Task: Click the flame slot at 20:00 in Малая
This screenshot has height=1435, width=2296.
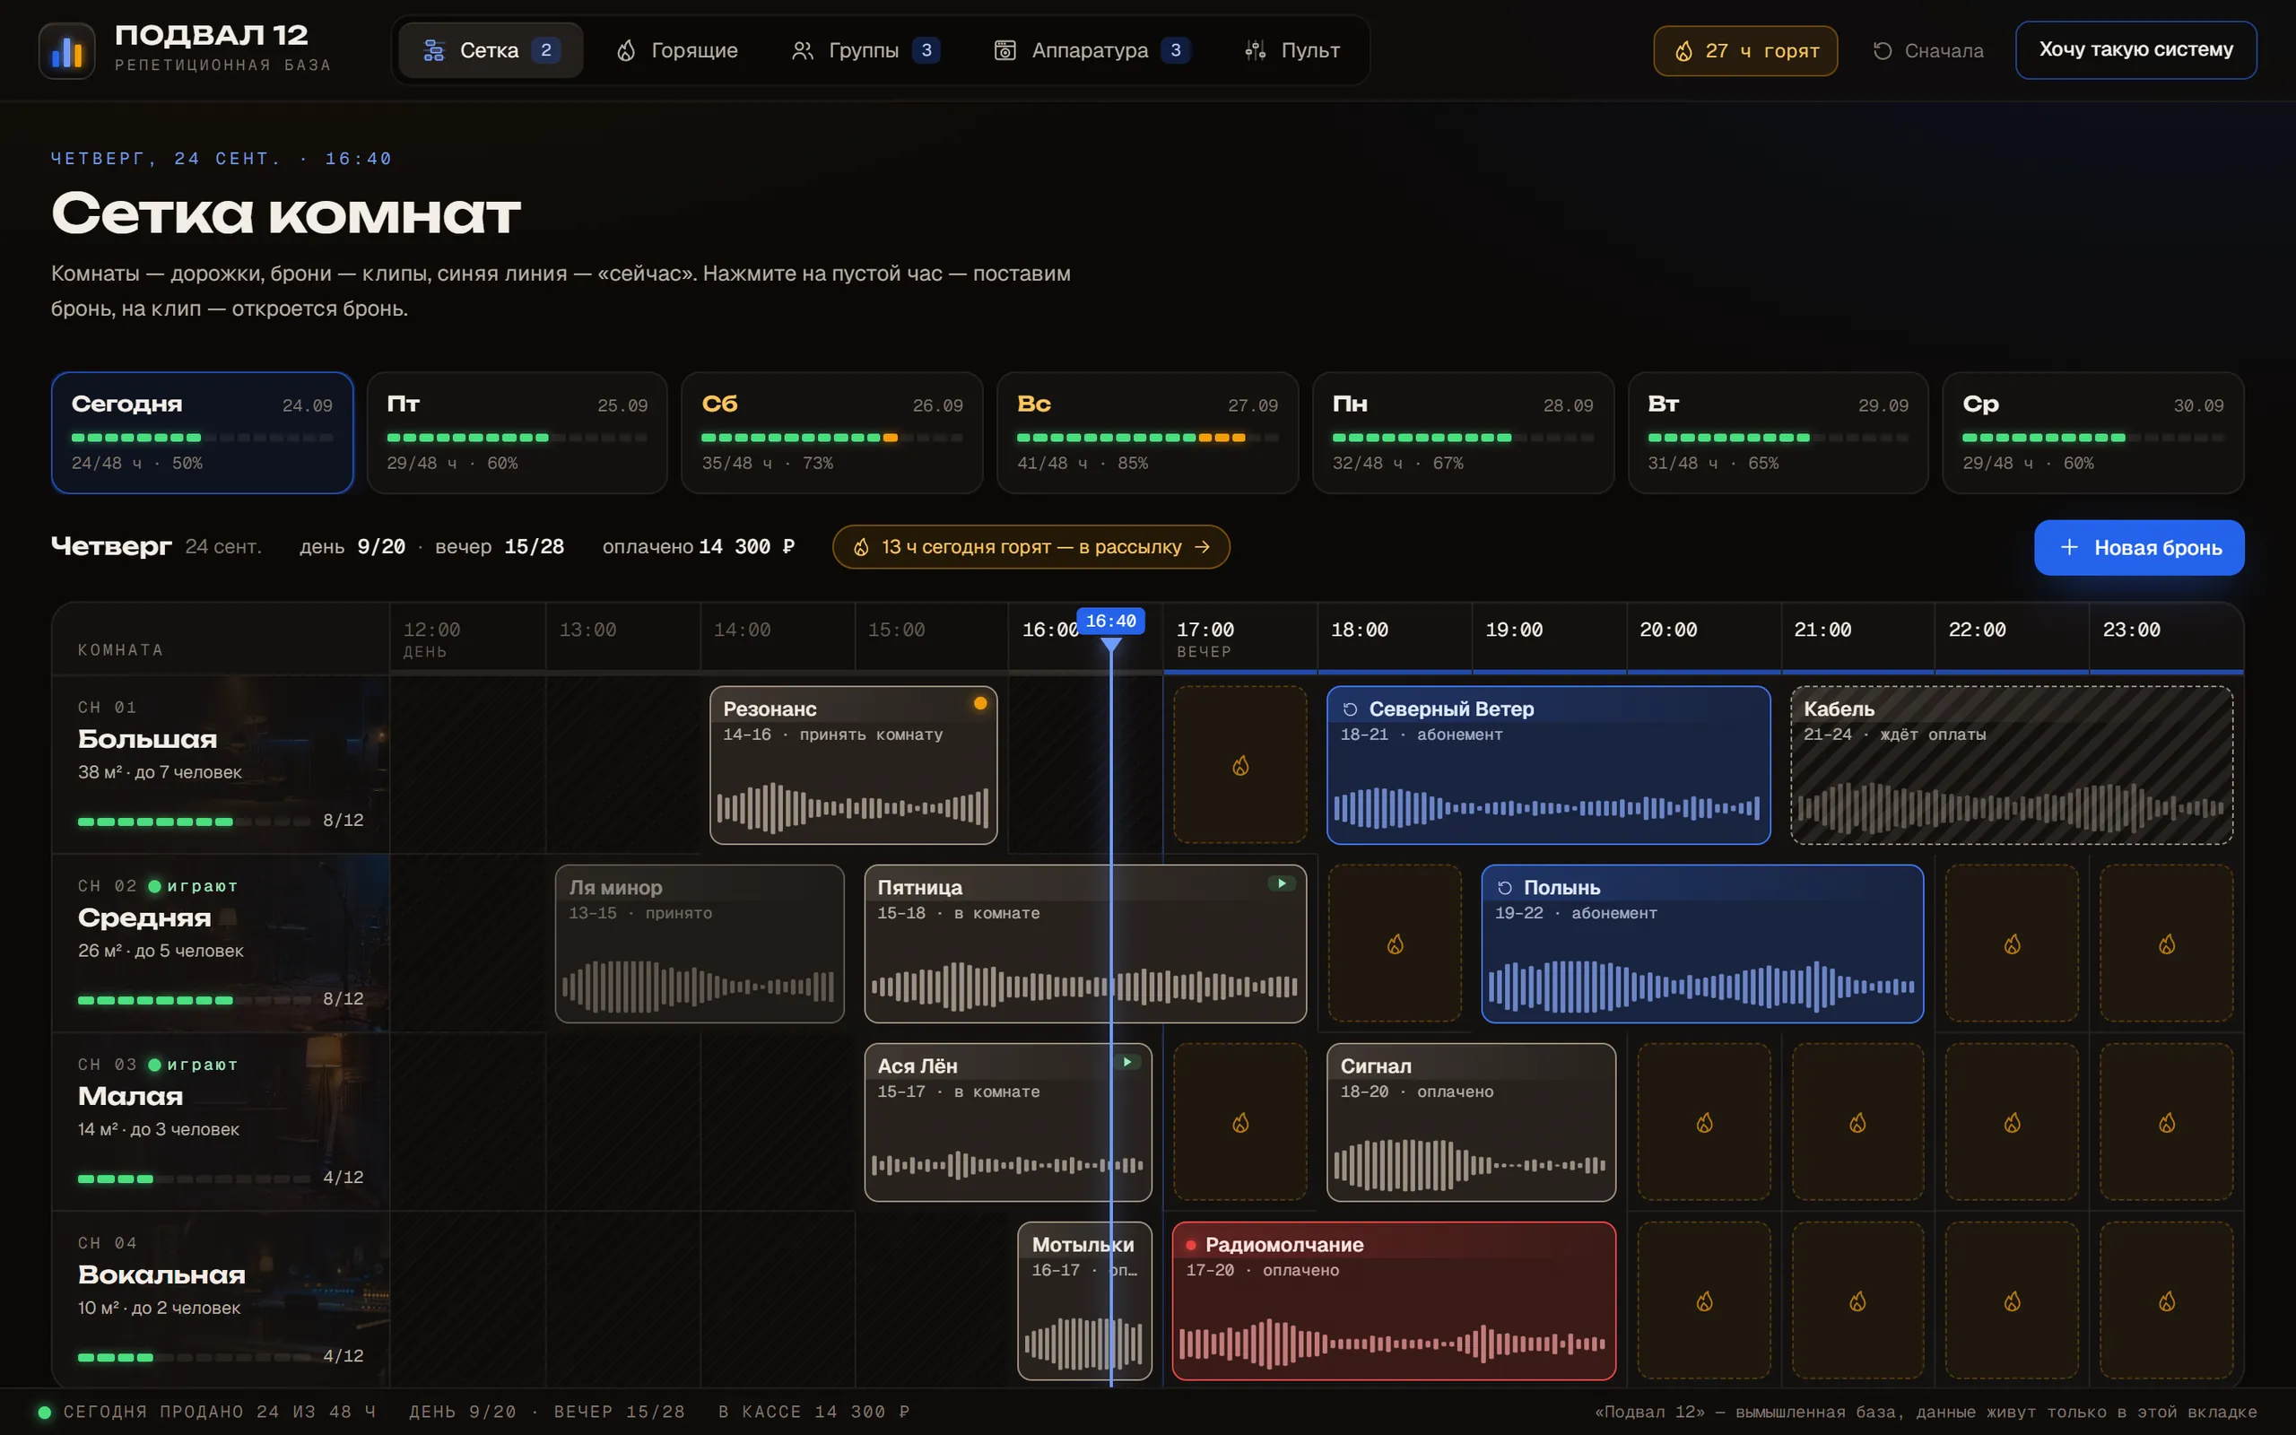Action: 1704,1123
